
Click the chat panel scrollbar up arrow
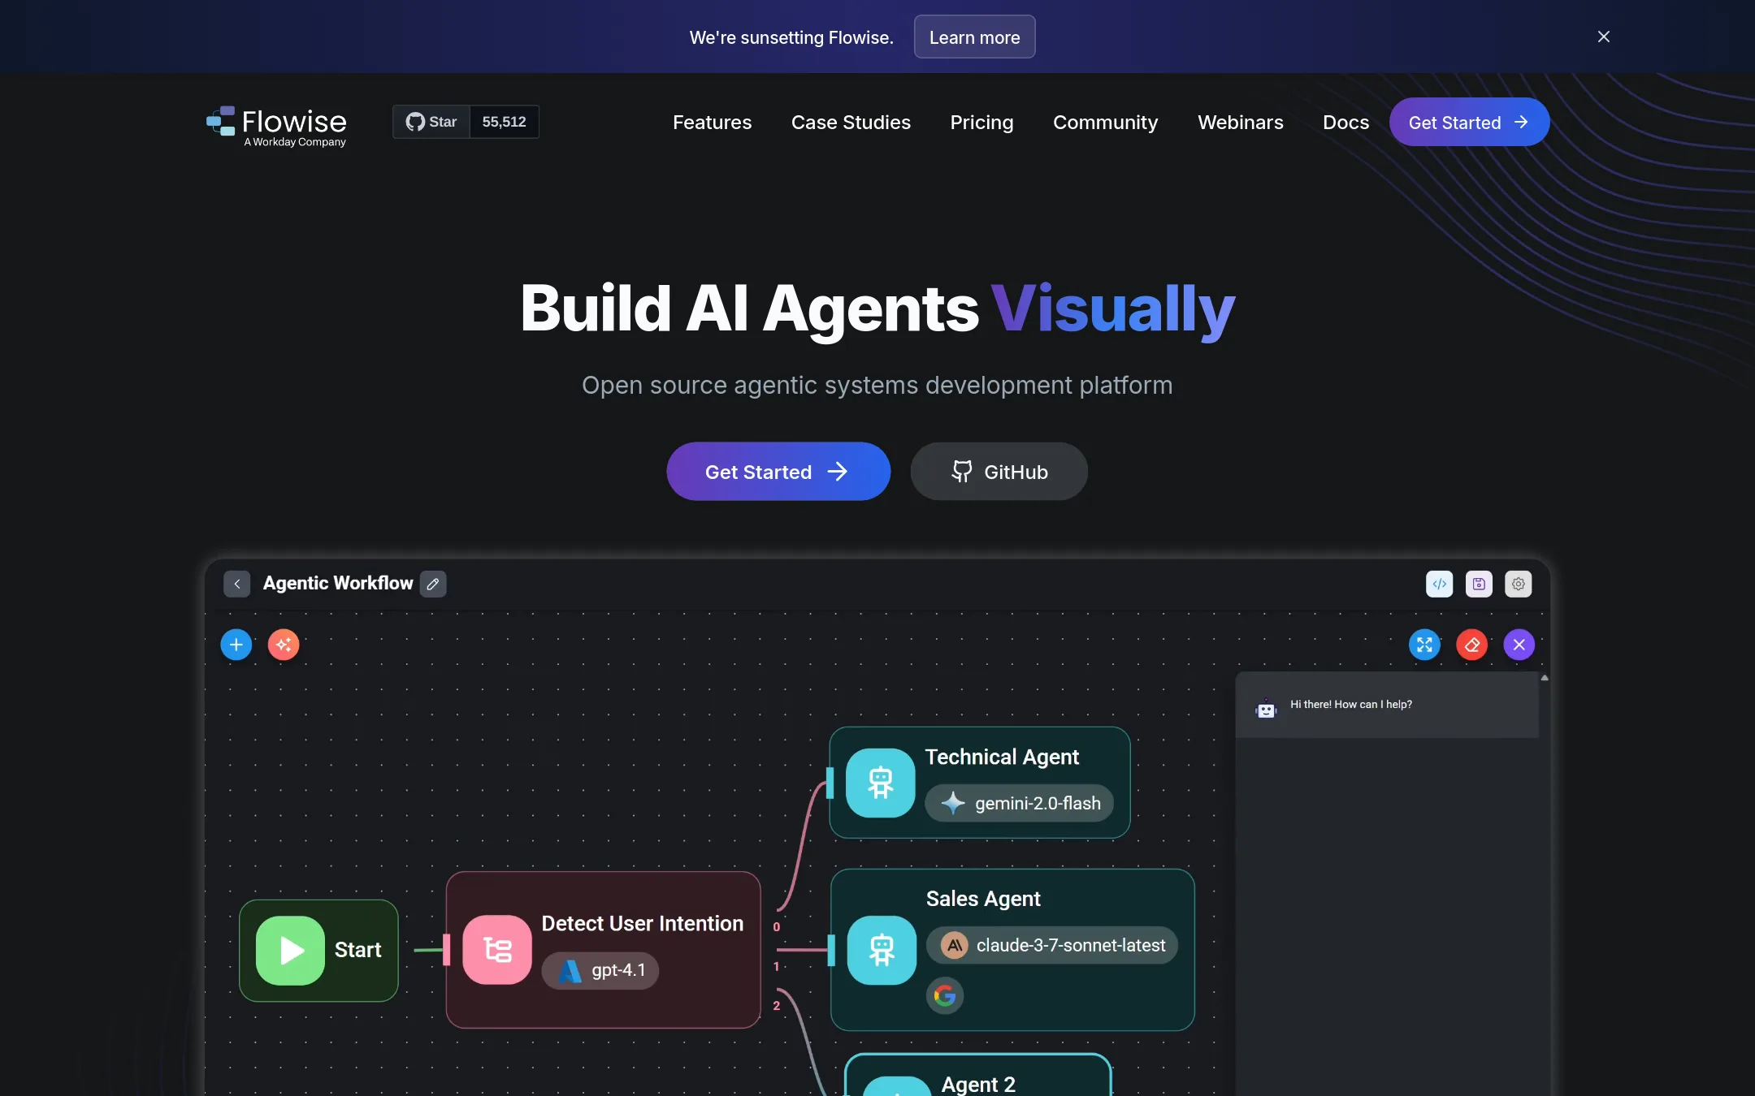click(1544, 677)
